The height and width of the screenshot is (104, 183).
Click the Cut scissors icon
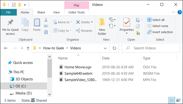click(46, 20)
